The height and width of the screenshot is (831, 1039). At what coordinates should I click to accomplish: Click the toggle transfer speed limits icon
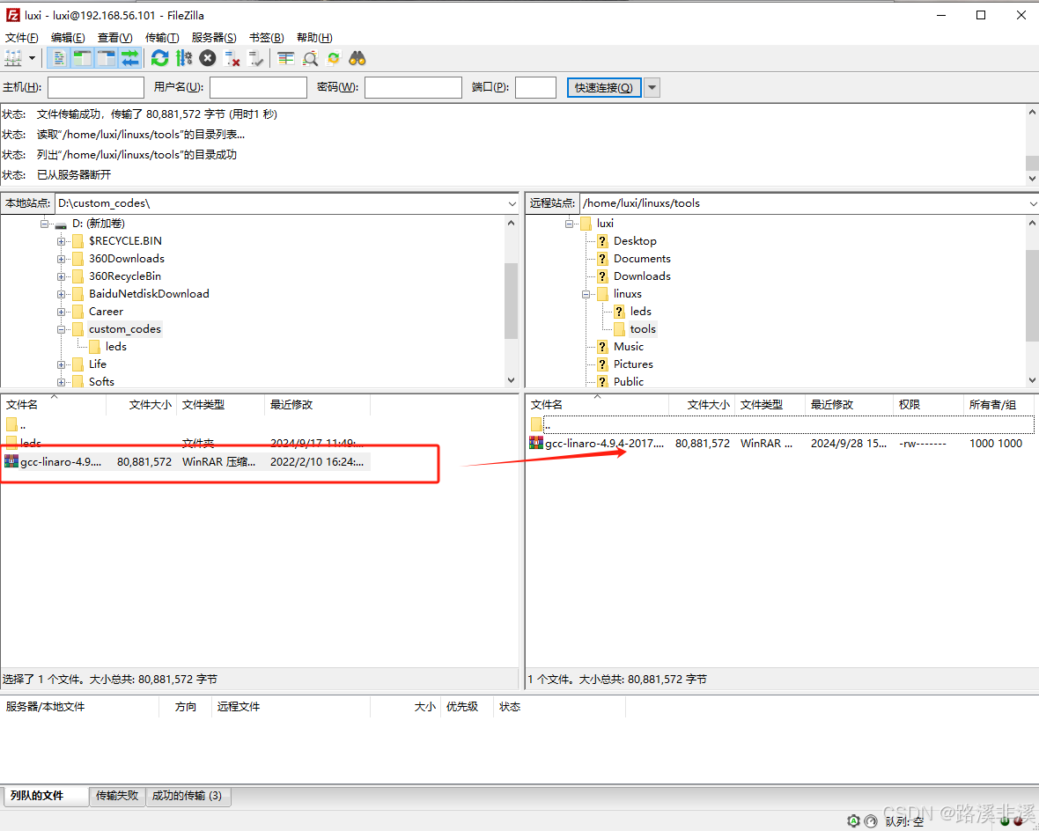point(182,58)
